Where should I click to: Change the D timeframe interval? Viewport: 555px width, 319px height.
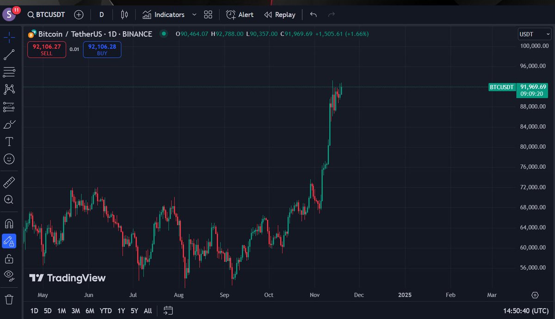click(x=101, y=15)
